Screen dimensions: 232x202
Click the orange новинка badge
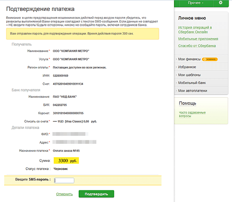click(x=210, y=59)
